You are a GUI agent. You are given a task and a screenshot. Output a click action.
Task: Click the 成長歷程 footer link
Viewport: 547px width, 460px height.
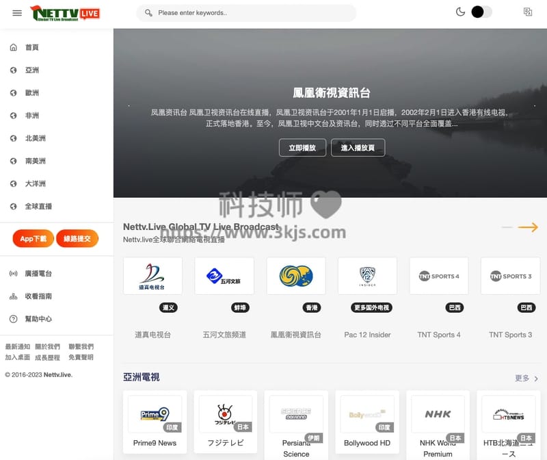pos(47,357)
